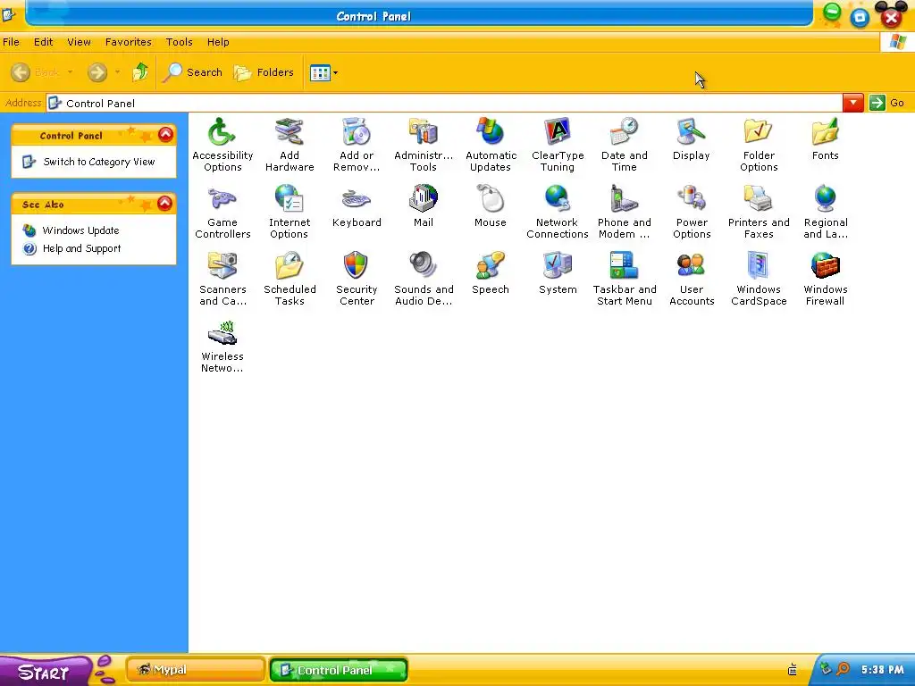Open the Windows Update link
Screen dimensions: 915x686
coord(80,230)
